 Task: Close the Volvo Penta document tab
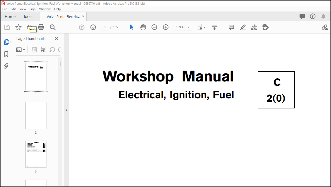click(x=83, y=16)
